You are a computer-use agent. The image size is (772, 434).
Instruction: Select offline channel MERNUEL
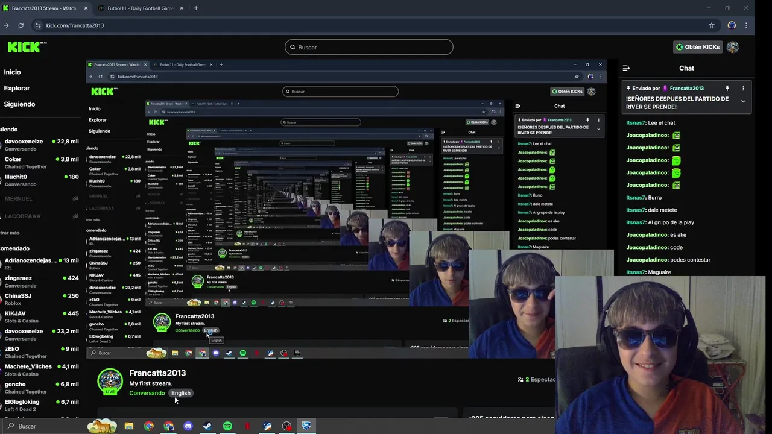pyautogui.click(x=39, y=198)
